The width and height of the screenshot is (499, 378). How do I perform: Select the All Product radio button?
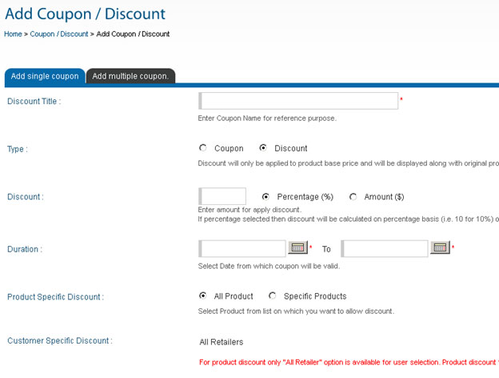[x=202, y=296]
